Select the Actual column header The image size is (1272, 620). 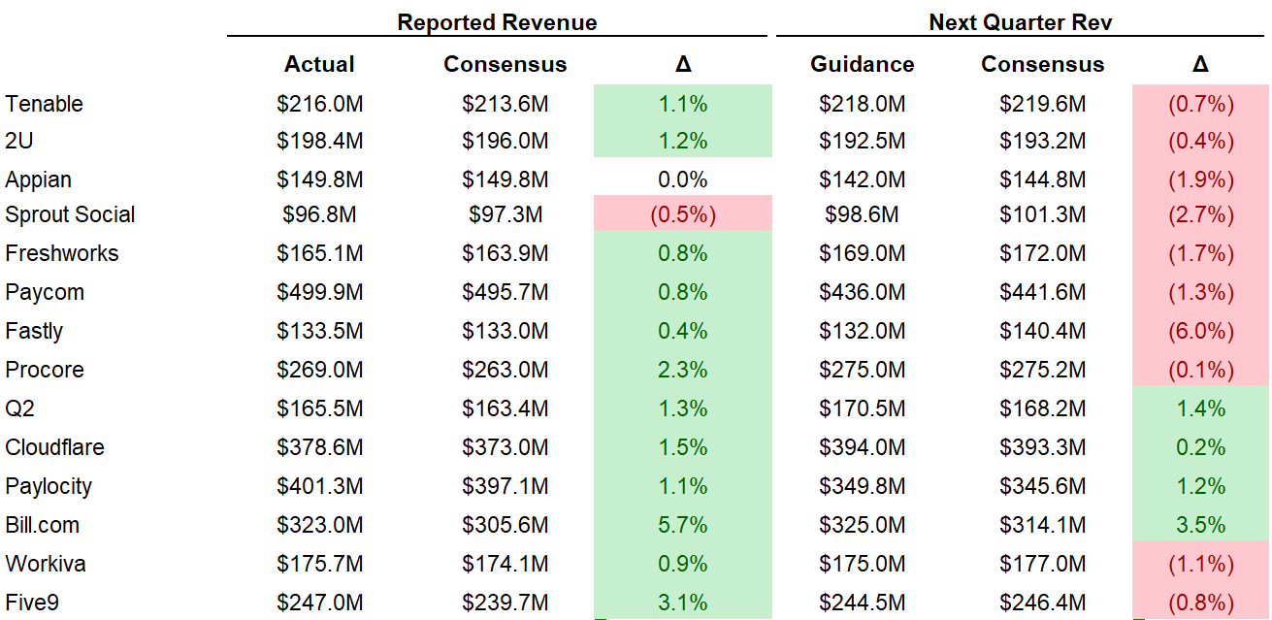pos(319,64)
